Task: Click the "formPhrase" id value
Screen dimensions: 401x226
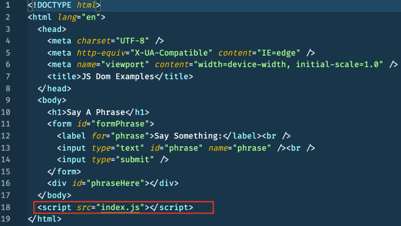Action: pyautogui.click(x=120, y=124)
